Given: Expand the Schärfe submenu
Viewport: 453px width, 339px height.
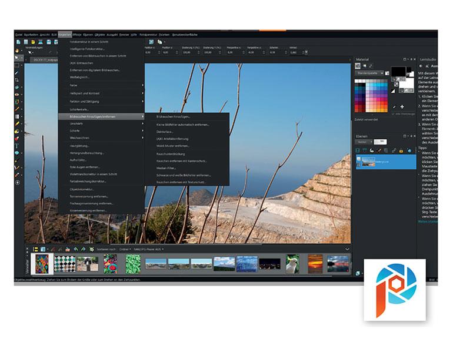Looking at the screenshot, I should [101, 130].
